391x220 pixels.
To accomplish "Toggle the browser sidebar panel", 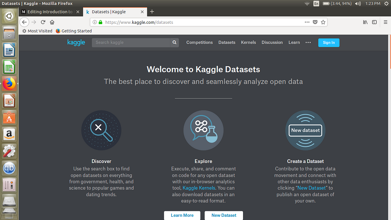I will click(374, 22).
